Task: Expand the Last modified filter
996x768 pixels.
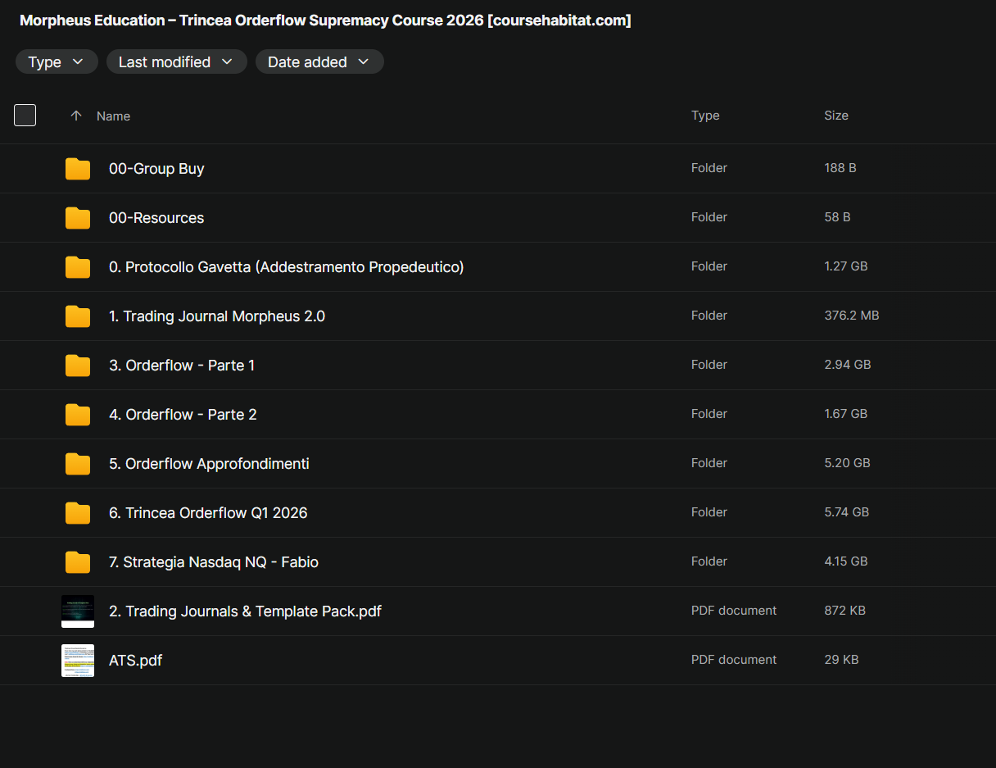Action: click(x=176, y=62)
